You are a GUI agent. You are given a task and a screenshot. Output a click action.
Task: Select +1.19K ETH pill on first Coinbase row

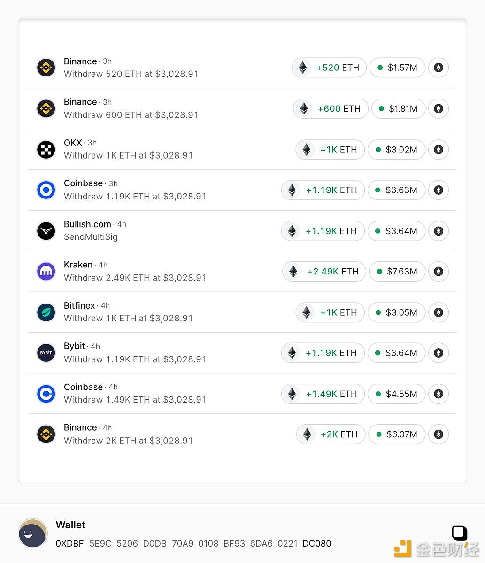pos(323,190)
